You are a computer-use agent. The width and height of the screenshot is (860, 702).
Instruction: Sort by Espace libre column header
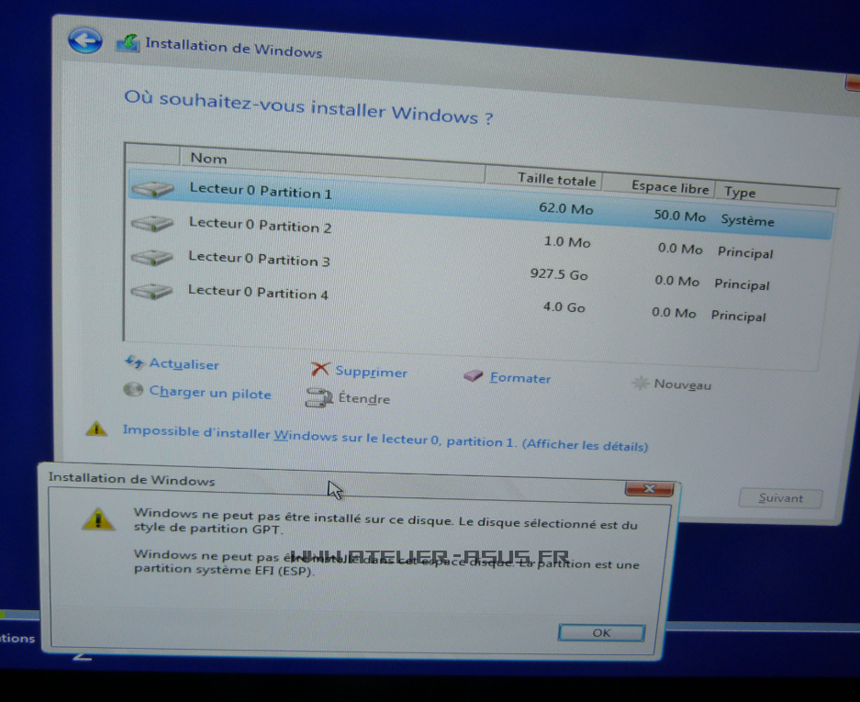click(x=669, y=187)
